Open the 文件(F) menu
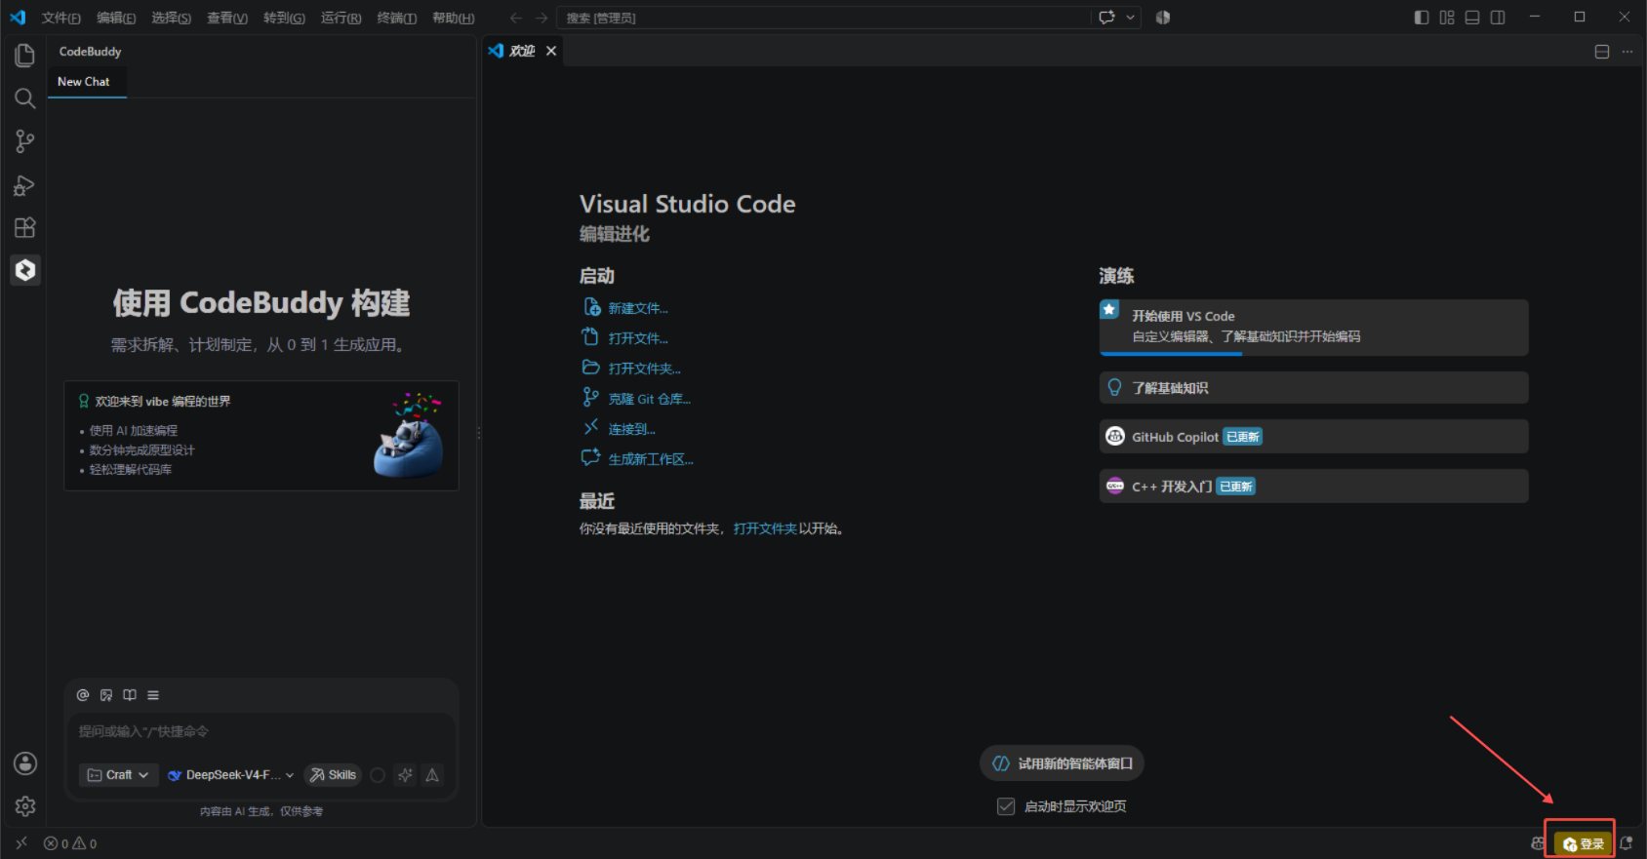The height and width of the screenshot is (859, 1647). point(61,18)
